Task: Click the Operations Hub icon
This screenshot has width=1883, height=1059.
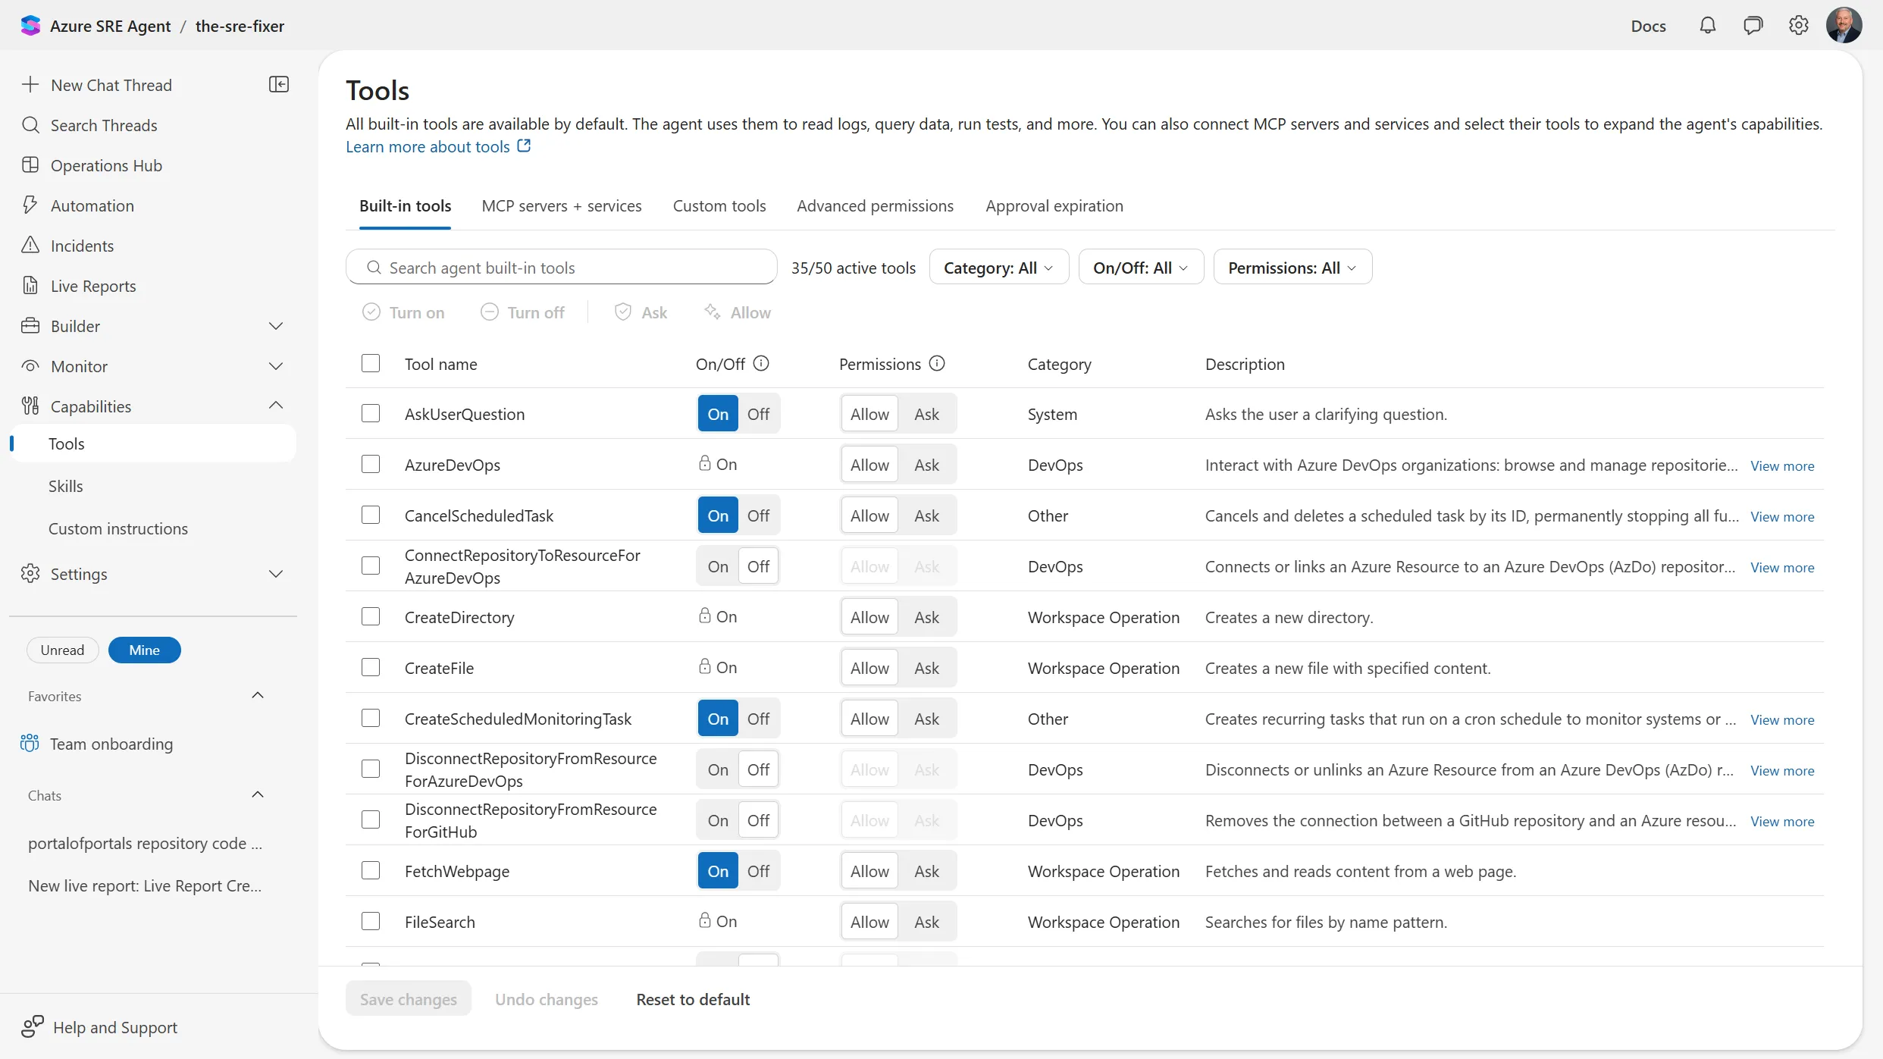Action: (x=30, y=164)
